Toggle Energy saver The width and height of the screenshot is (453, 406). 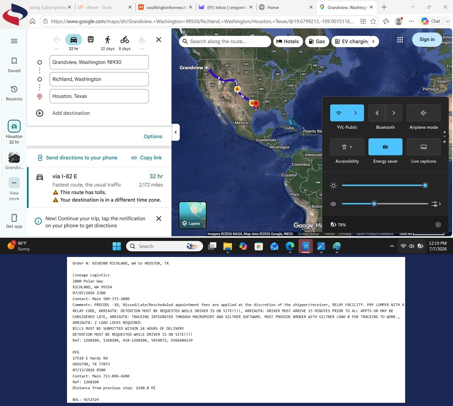[x=385, y=147]
